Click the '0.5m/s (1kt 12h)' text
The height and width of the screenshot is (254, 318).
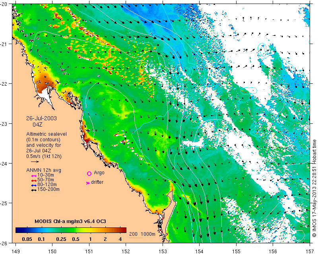pos(44,156)
